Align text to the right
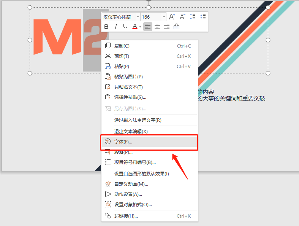The height and width of the screenshot is (226, 299). point(166,27)
